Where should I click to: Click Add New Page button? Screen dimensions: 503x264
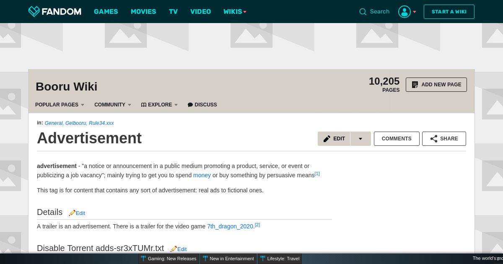coord(436,85)
